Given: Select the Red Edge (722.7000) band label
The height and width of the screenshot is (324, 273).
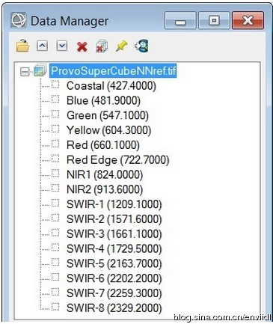Looking at the screenshot, I should coord(118,160).
